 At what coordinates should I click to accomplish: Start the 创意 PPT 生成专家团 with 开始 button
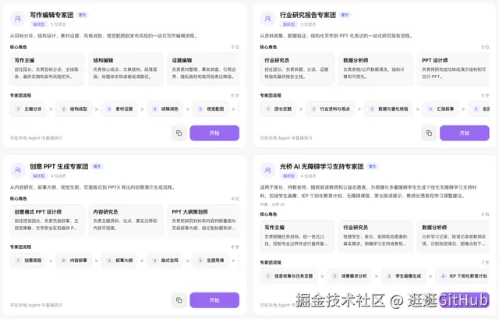click(x=214, y=300)
